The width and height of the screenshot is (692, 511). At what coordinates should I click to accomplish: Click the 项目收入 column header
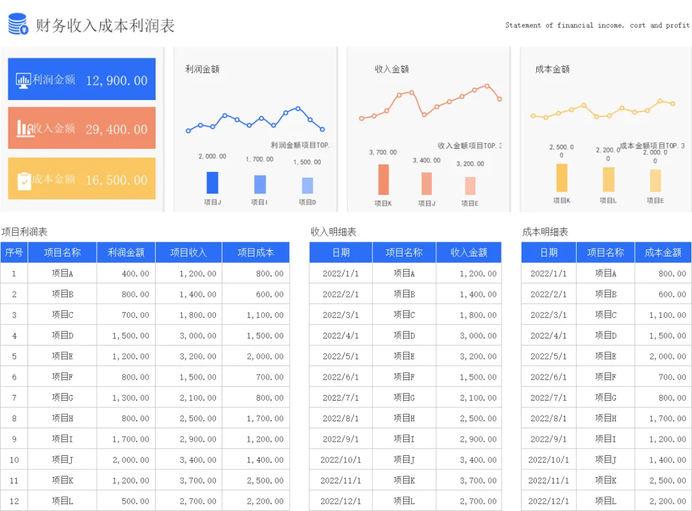click(189, 253)
